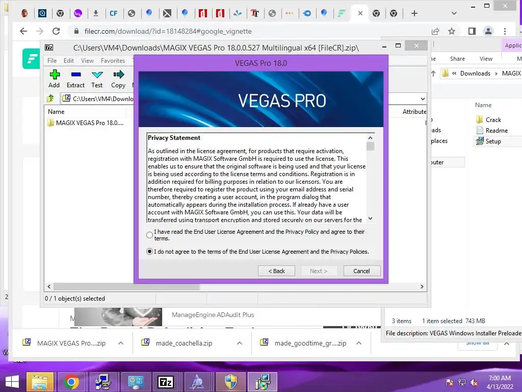Click the muted volume tray icon
Image resolution: width=522 pixels, height=392 pixels.
click(474, 382)
